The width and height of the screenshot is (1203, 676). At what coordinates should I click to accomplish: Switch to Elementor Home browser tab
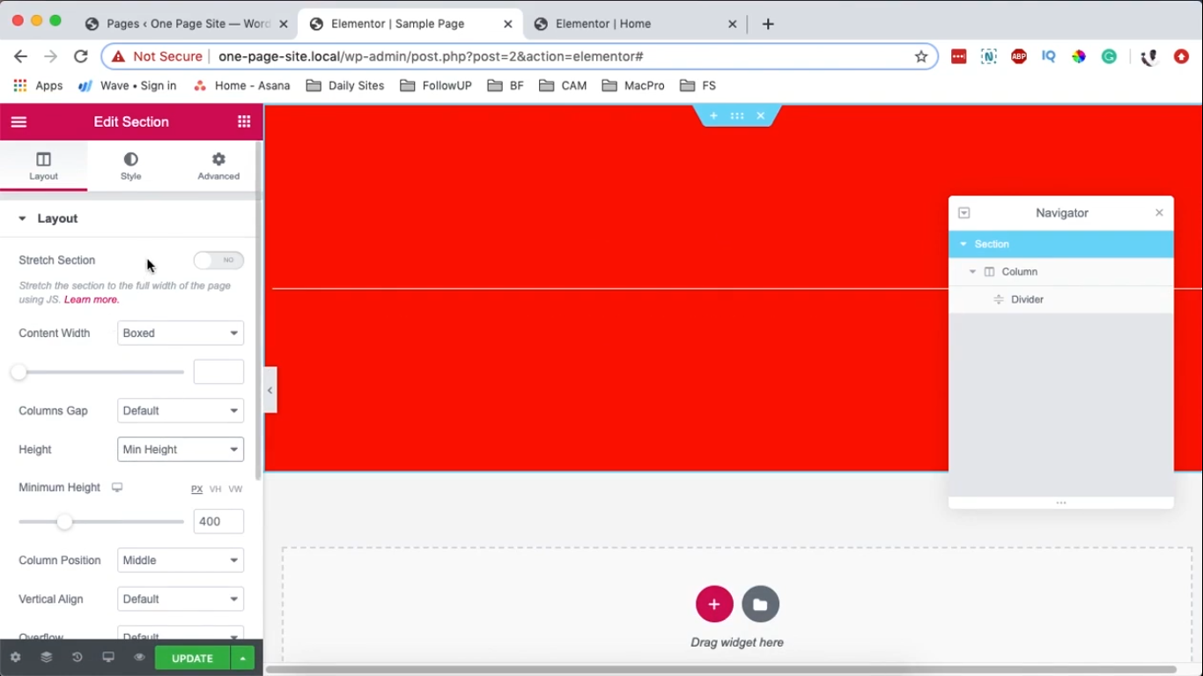click(x=634, y=24)
